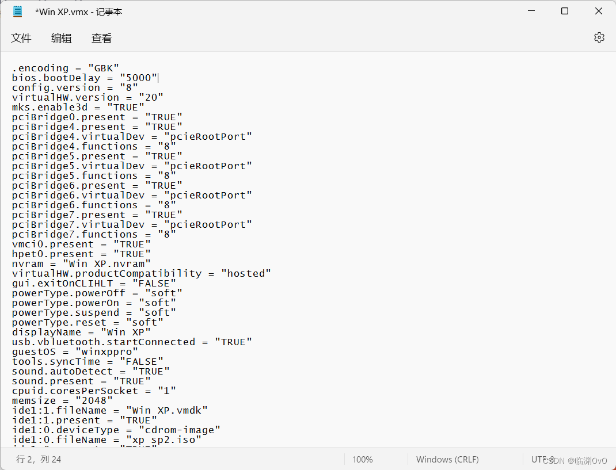This screenshot has height=470, width=616.
Task: Click the .encoding = "GBK" line
Action: point(65,68)
